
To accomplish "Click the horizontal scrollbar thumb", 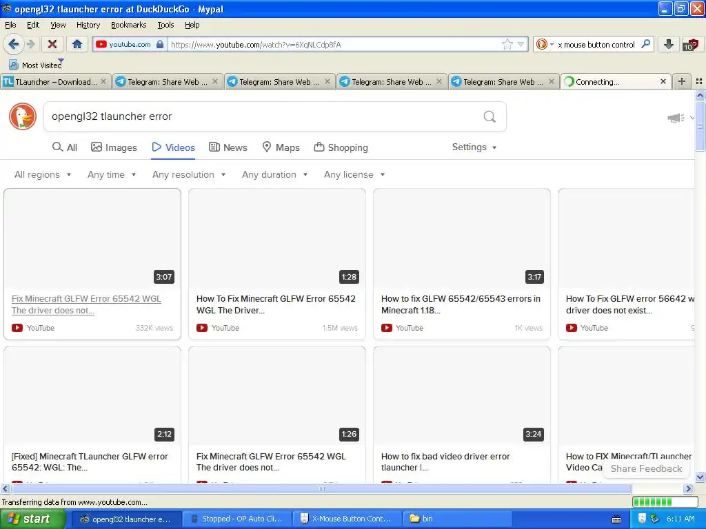I will (321, 488).
